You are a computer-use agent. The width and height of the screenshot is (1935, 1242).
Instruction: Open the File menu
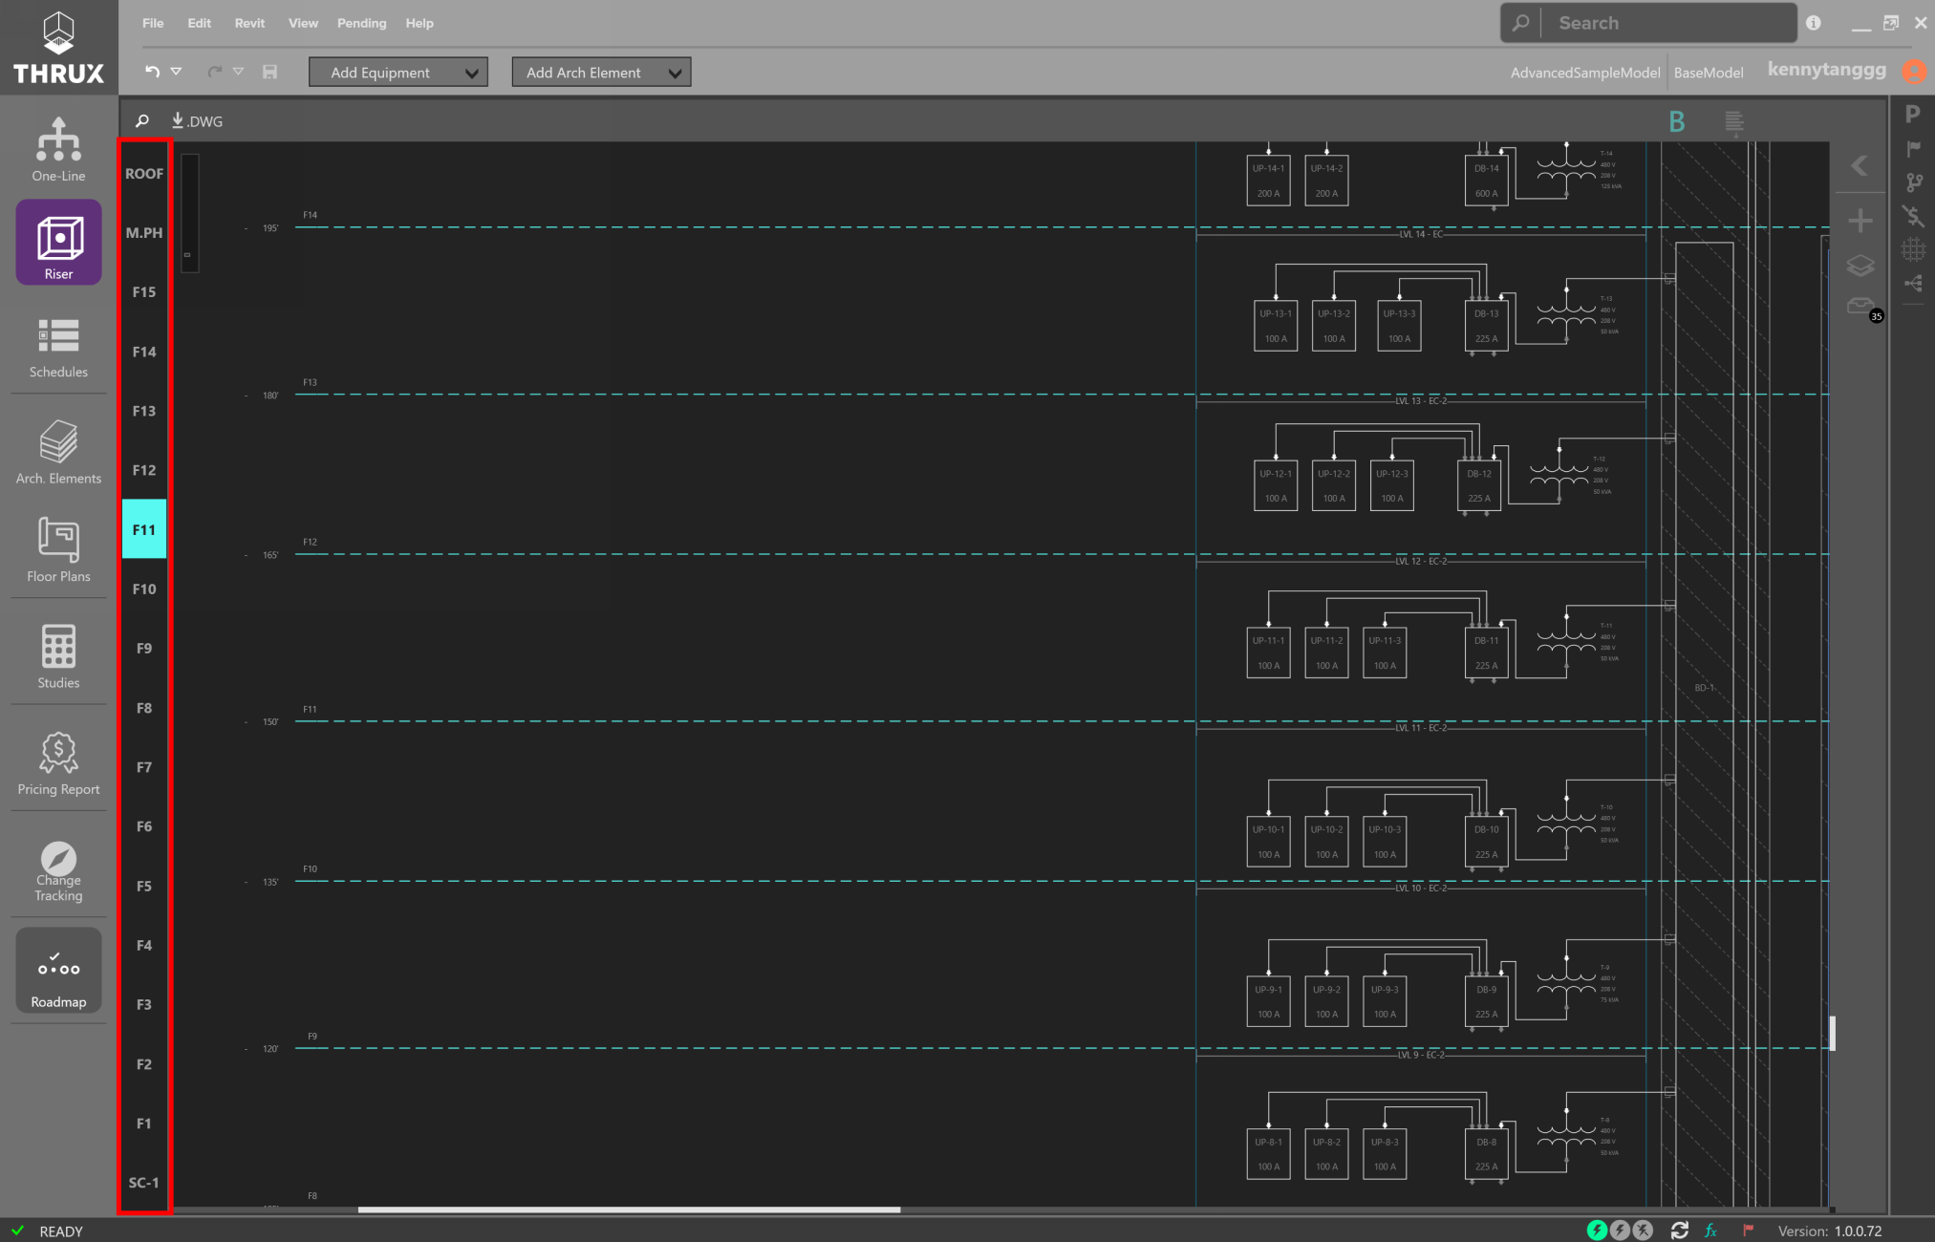153,23
